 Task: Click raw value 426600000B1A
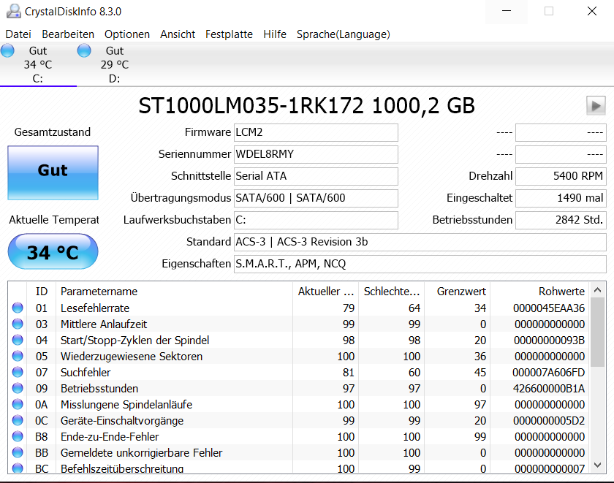click(x=549, y=389)
